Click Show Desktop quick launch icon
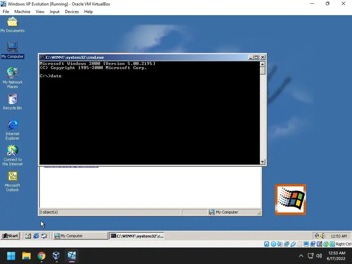 pos(28,236)
